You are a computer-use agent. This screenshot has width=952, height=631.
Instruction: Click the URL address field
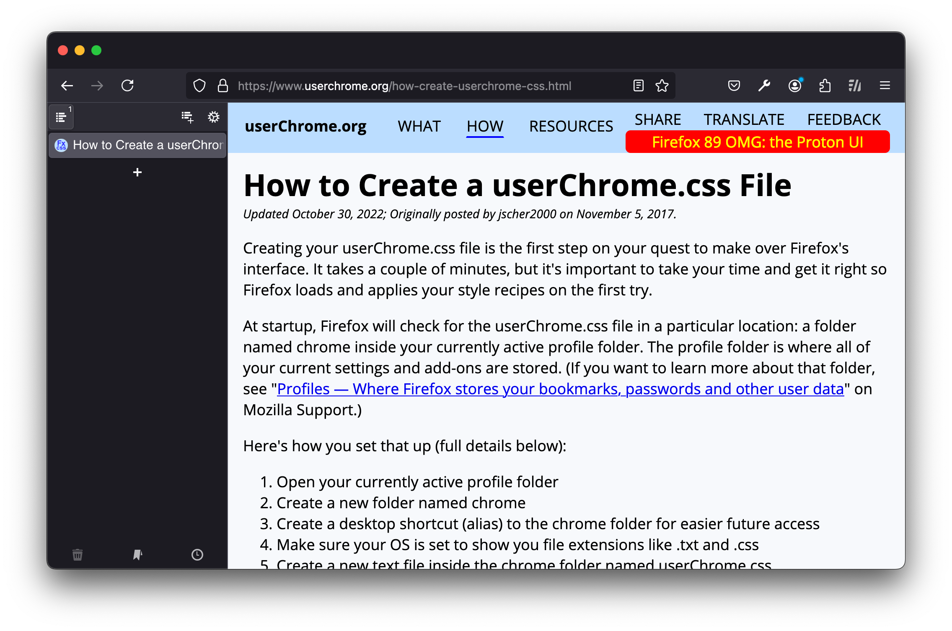point(431,86)
